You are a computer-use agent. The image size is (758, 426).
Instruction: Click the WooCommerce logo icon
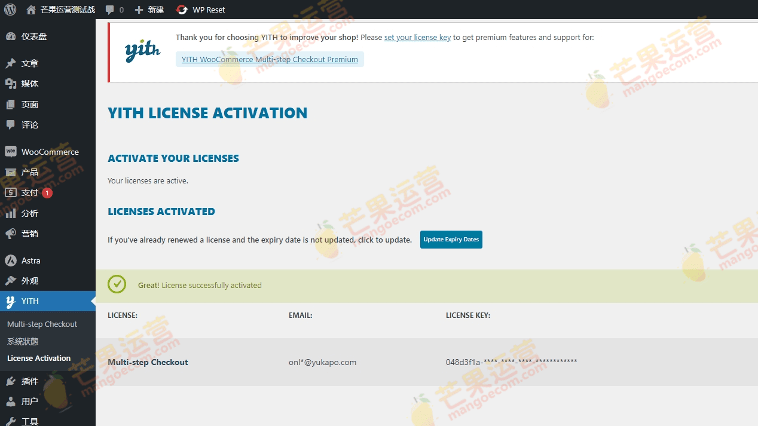11,152
